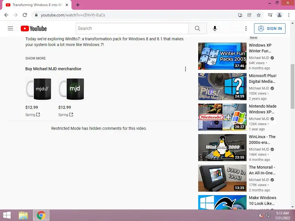Image resolution: width=295 pixels, height=221 pixels.
Task: Expand description with SHOW MORE
Action: pyautogui.click(x=35, y=58)
